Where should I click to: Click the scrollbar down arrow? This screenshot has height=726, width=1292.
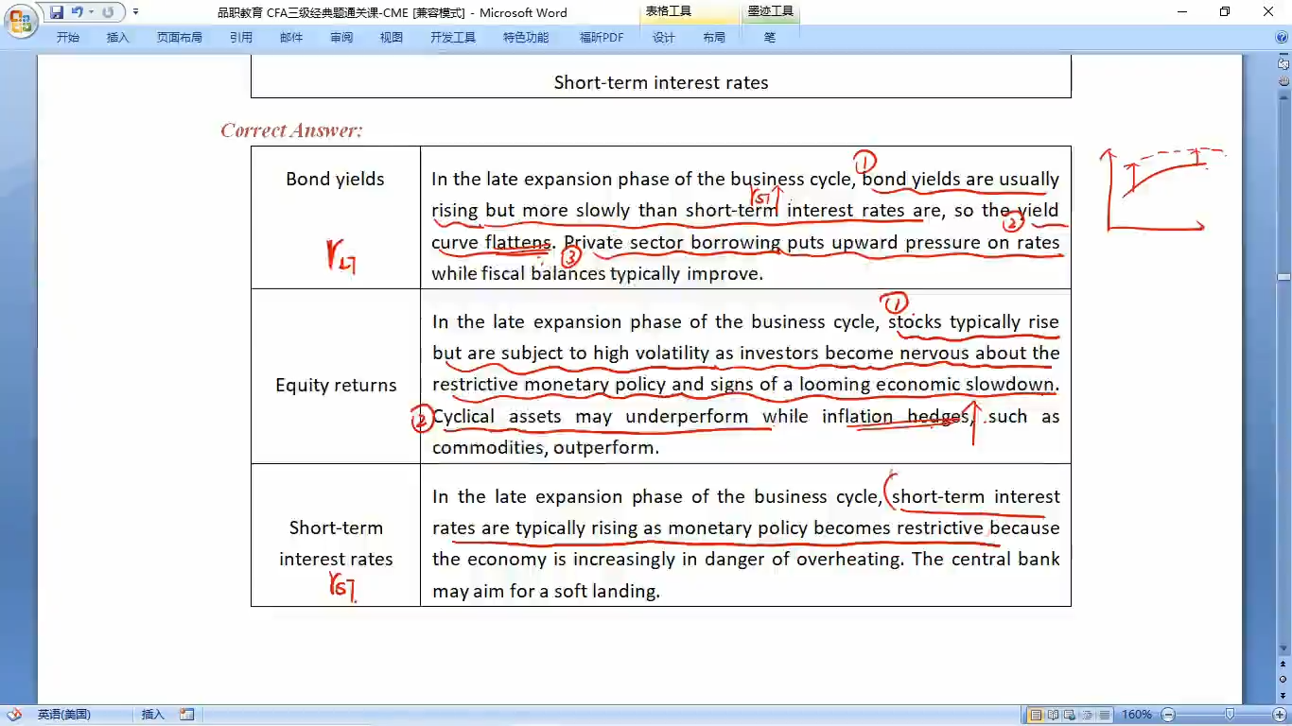pos(1283,648)
